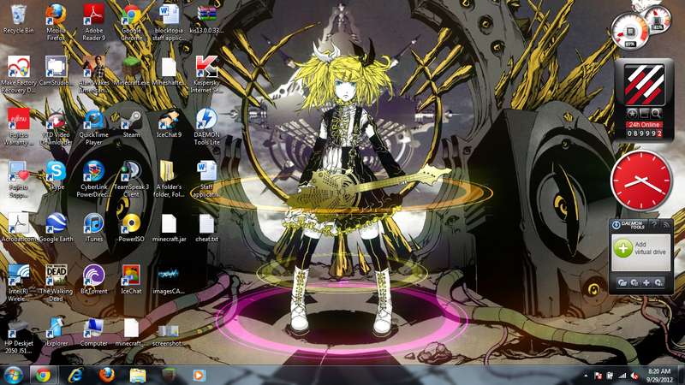Viewport: 685px width, 385px height.
Task: Open the Make Factory Recovery Disk shortcut
Action: click(x=18, y=74)
